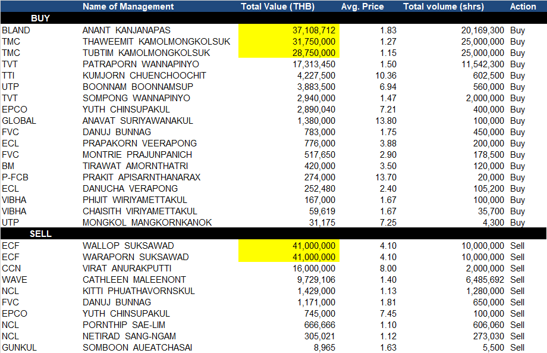Click value 17,313,450
Screen dimensions: 547x353
313,64
